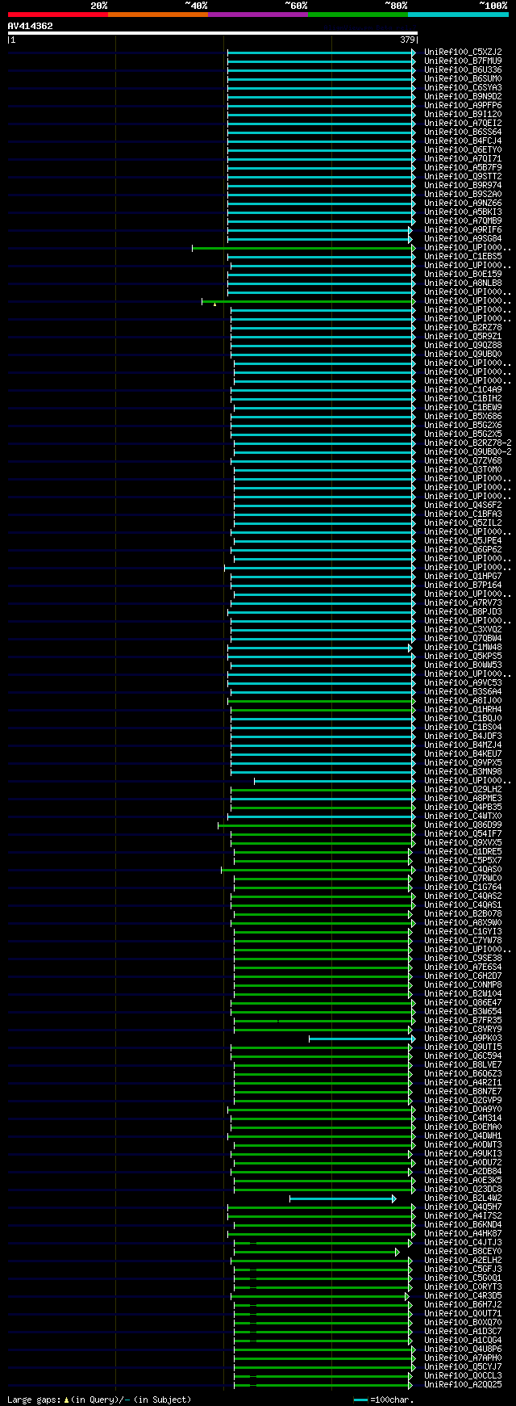Image resolution: width=516 pixels, height=1406 pixels.
Task: Select label UniRef100_C4R3D5
Action: coord(463,1296)
